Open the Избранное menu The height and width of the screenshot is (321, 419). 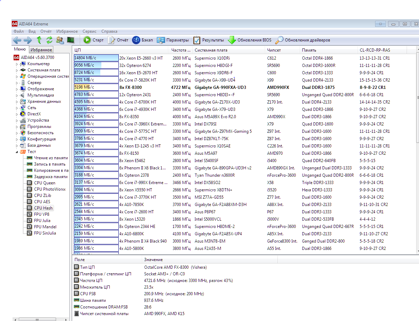[67, 31]
